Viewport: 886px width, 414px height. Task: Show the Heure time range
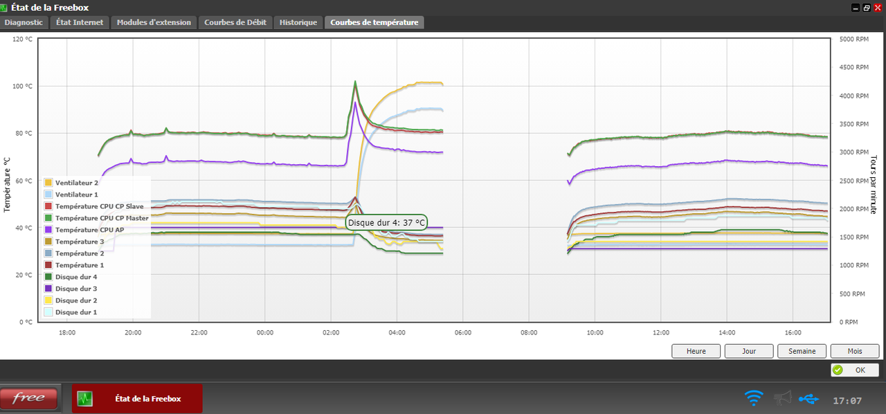tap(696, 351)
